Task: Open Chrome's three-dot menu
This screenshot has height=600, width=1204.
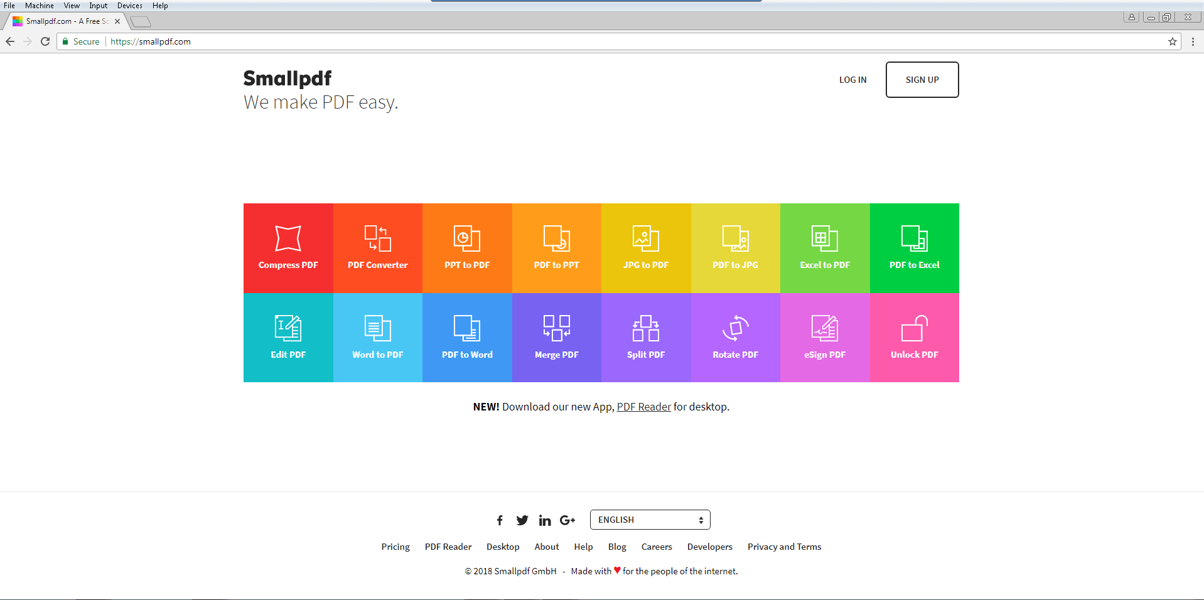Action: pyautogui.click(x=1193, y=41)
